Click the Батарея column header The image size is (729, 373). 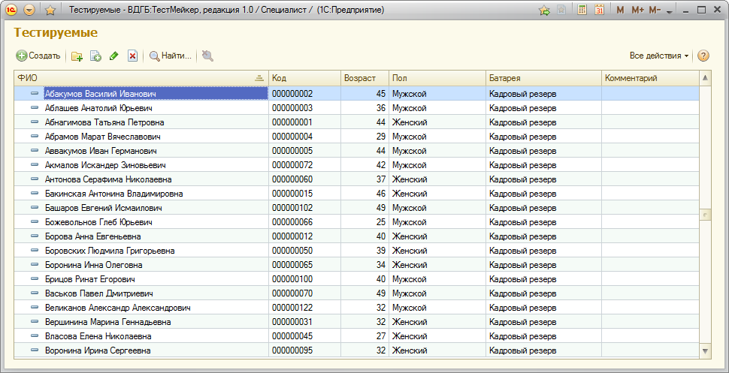(543, 78)
